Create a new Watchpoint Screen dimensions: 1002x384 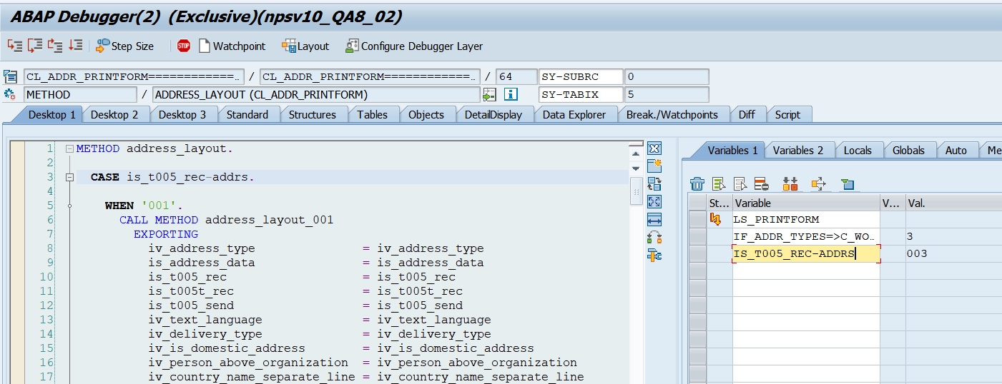click(x=231, y=46)
